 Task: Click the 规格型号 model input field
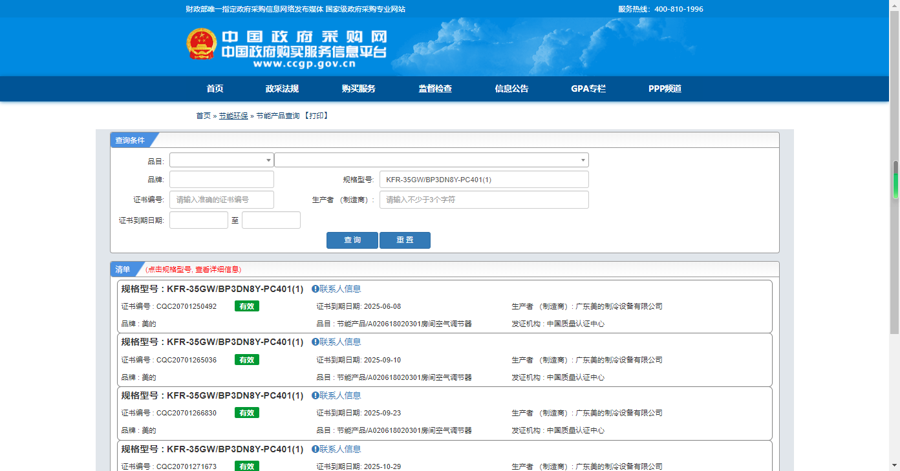coord(484,180)
